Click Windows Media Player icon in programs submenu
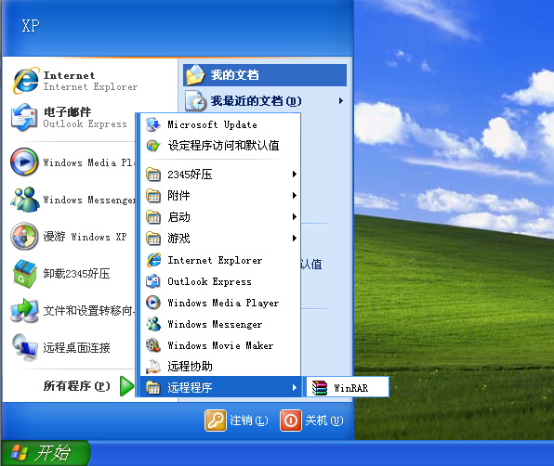Viewport: 554px width, 466px height. [153, 303]
